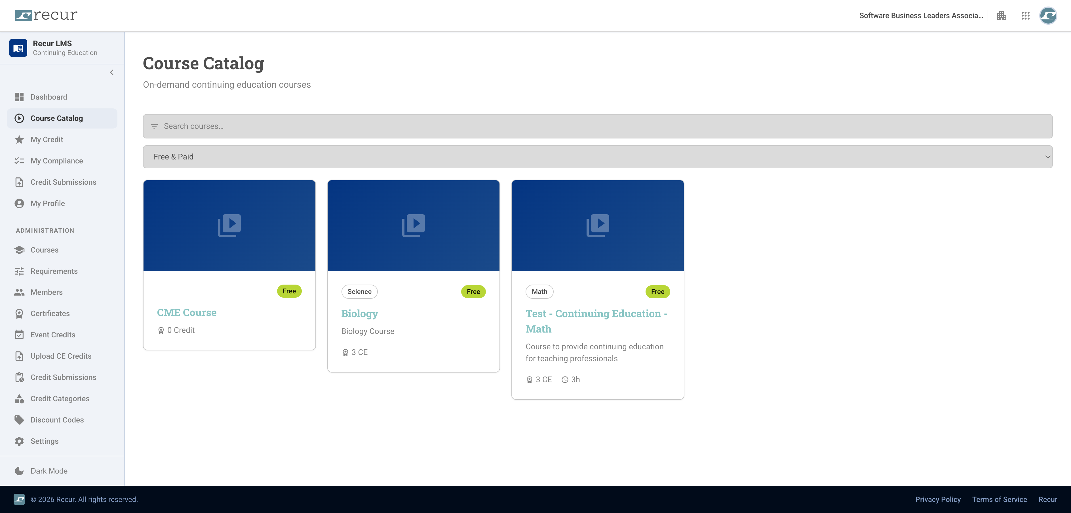The height and width of the screenshot is (513, 1071).
Task: Click the CME Course thumbnail image
Action: [x=229, y=226]
